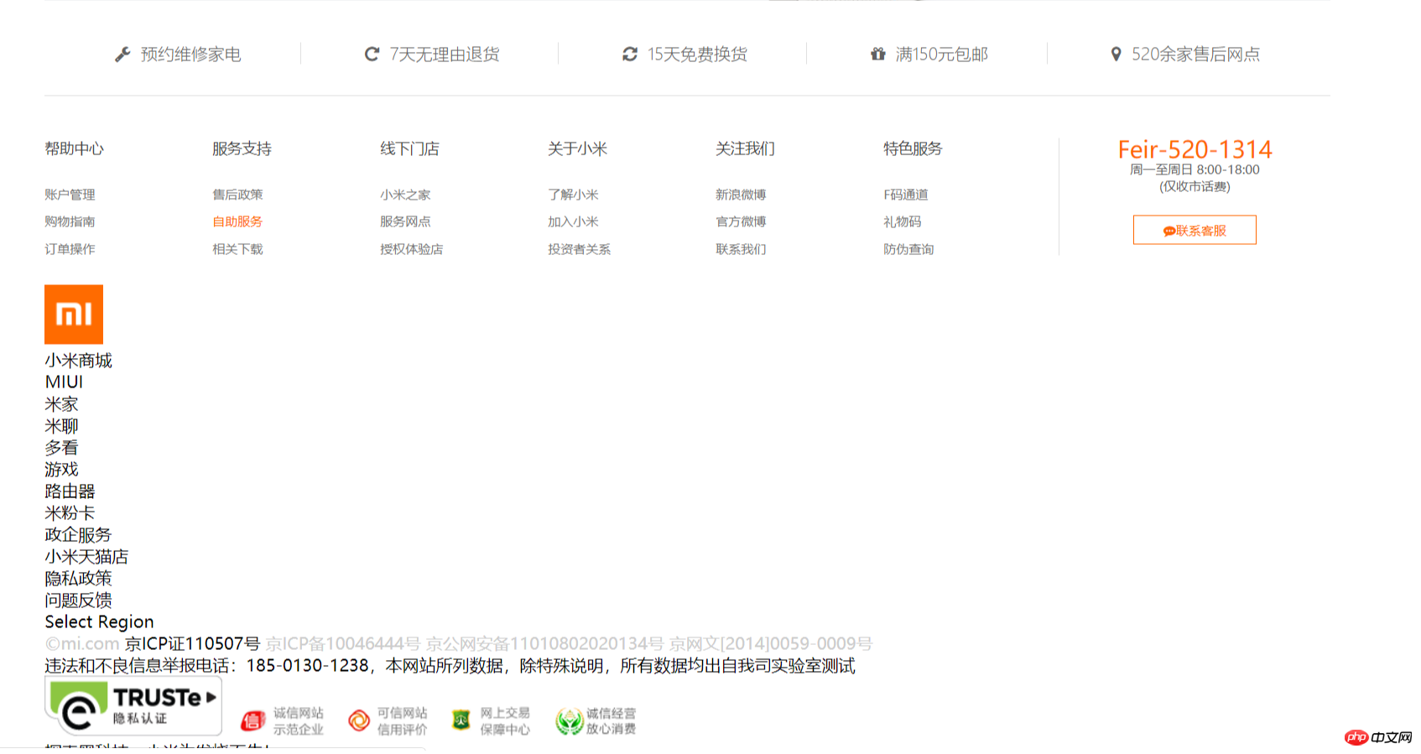Click the php中文网 watermark logo

click(1378, 737)
